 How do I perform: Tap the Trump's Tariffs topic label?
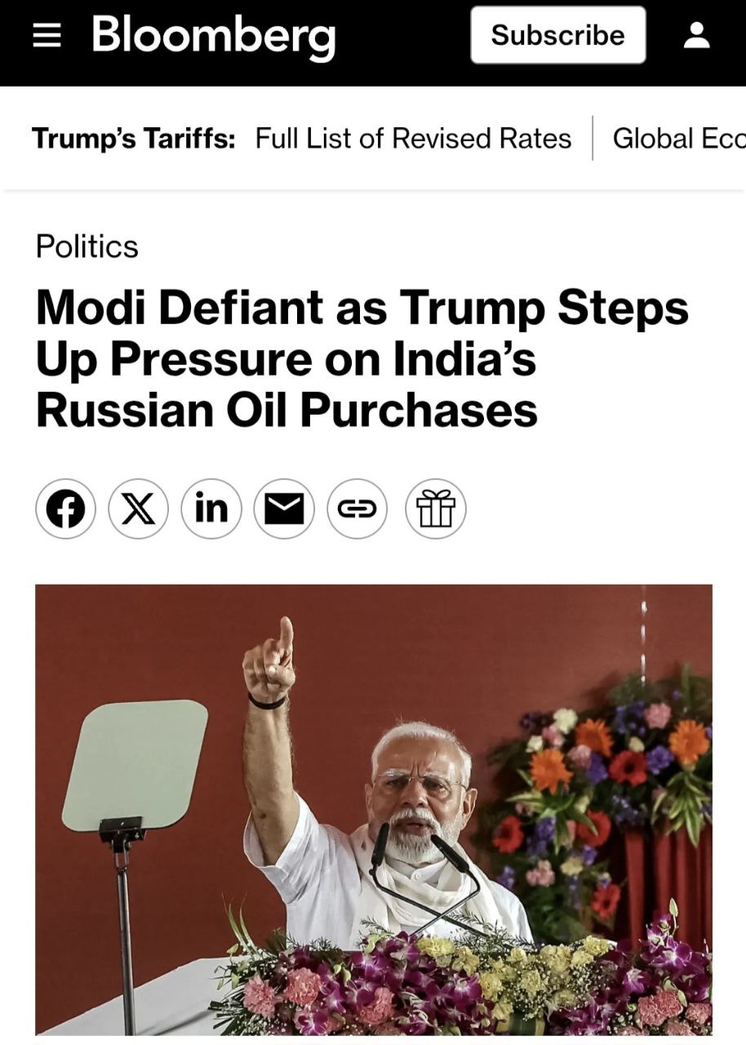[x=134, y=139]
